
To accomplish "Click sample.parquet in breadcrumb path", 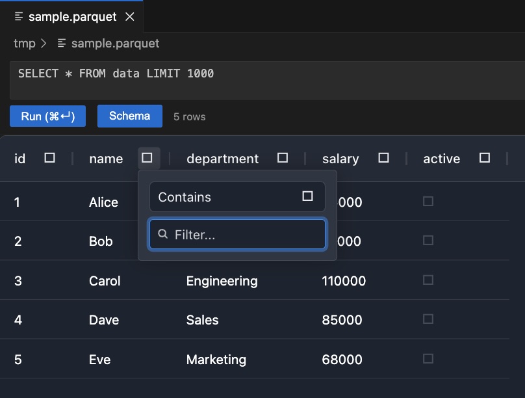I will pyautogui.click(x=115, y=43).
